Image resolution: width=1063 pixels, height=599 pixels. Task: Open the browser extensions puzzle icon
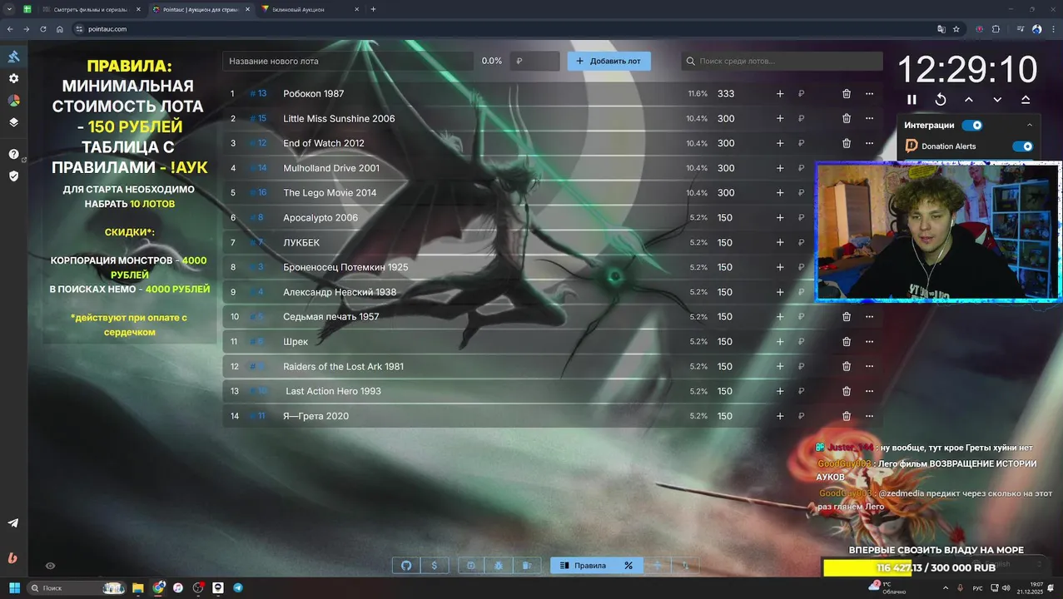(x=996, y=29)
